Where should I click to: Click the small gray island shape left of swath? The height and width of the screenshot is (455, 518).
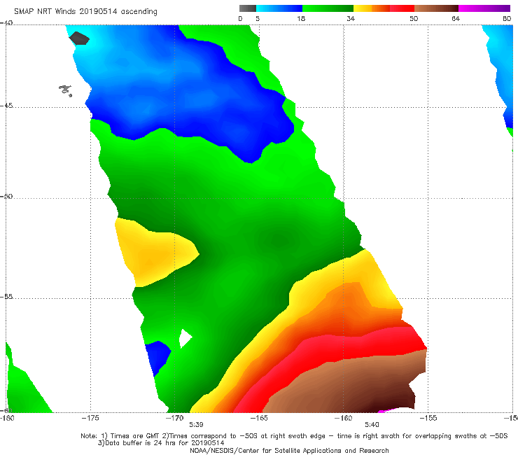pos(65,90)
